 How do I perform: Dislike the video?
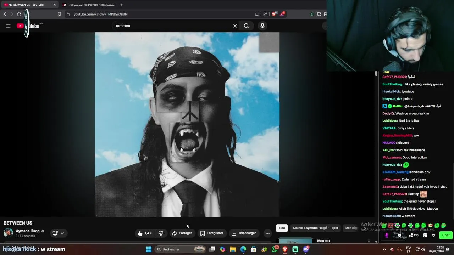(x=161, y=233)
